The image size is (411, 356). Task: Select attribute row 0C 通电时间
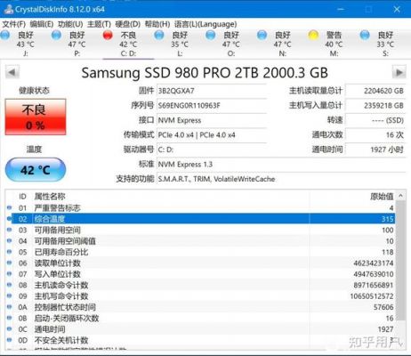click(x=201, y=329)
